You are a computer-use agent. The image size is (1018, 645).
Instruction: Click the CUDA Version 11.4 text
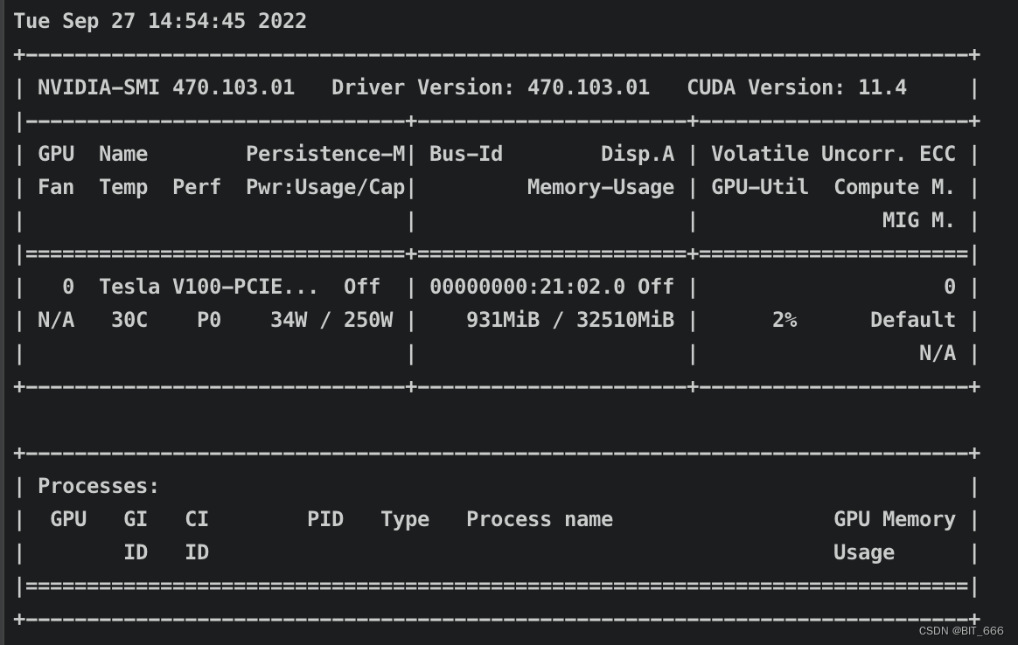(x=797, y=87)
